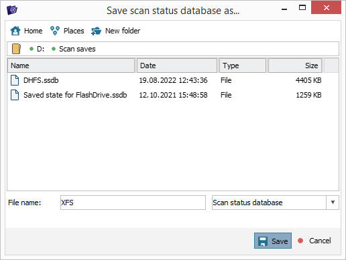The height and width of the screenshot is (260, 346).
Task: Open the Places location pins icon
Action: (x=55, y=31)
